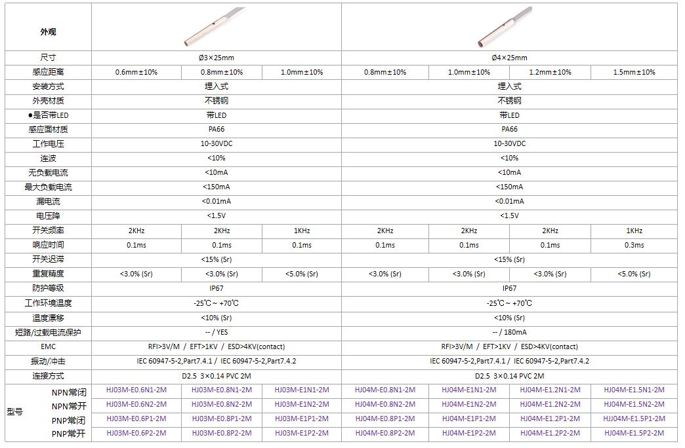Click the HJ04M-E1N2-2M model link
Viewport: 685px width, 448px height.
tap(468, 404)
